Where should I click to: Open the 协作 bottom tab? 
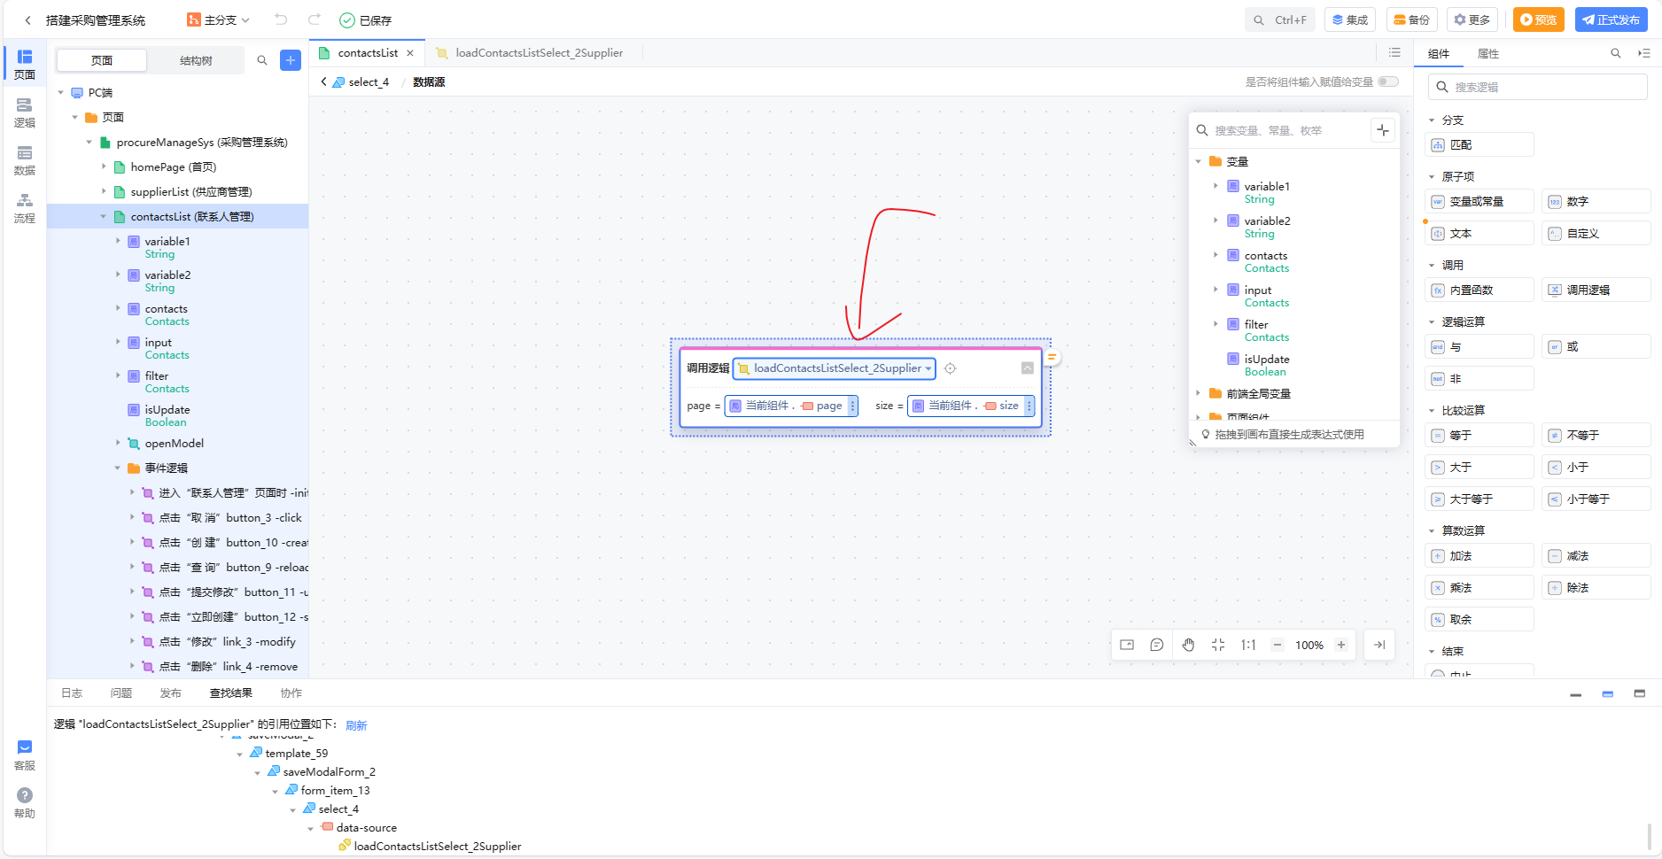(291, 693)
